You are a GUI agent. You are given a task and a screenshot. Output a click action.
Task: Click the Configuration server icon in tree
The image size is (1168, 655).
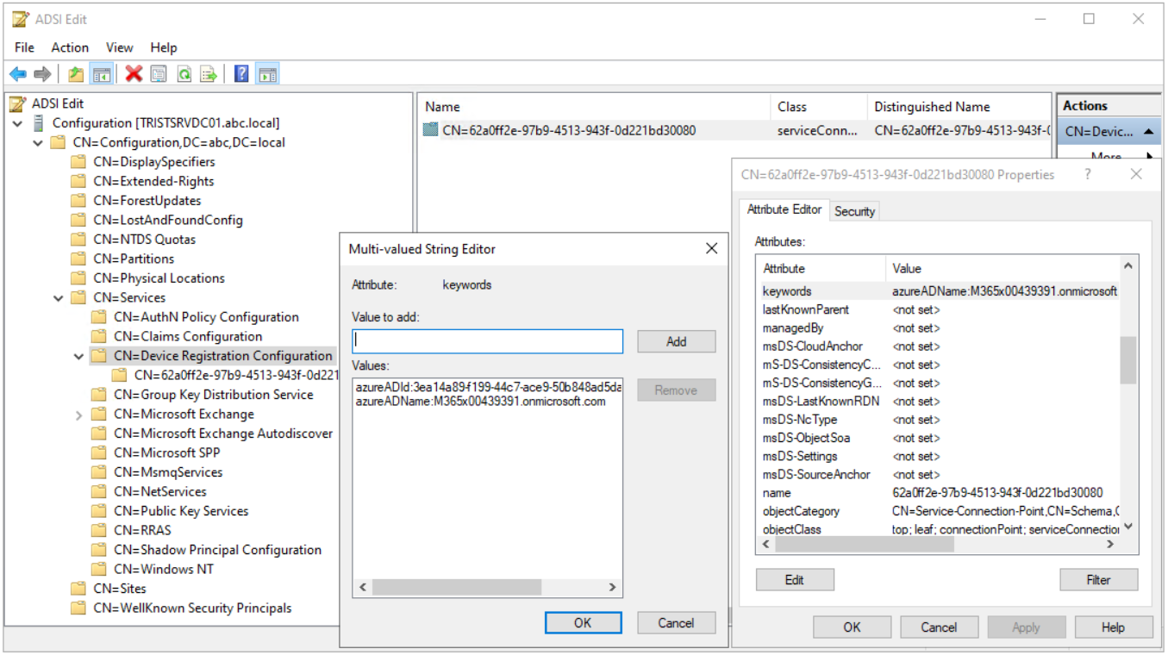tap(39, 123)
